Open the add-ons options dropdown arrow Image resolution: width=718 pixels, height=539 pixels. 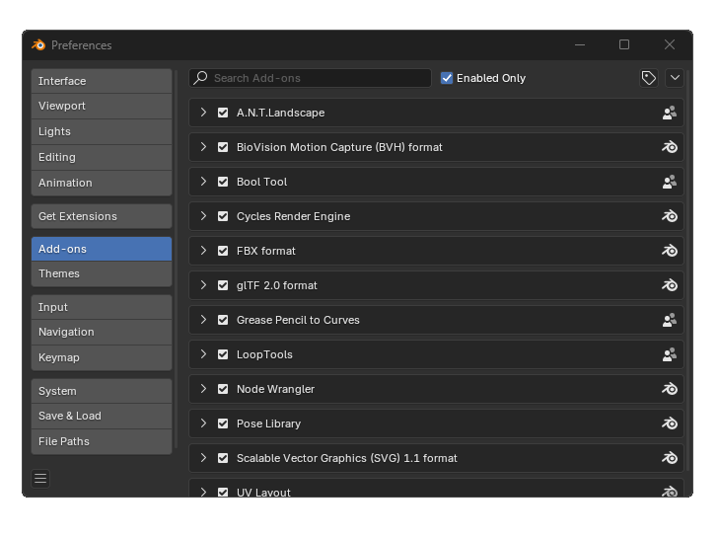(675, 78)
